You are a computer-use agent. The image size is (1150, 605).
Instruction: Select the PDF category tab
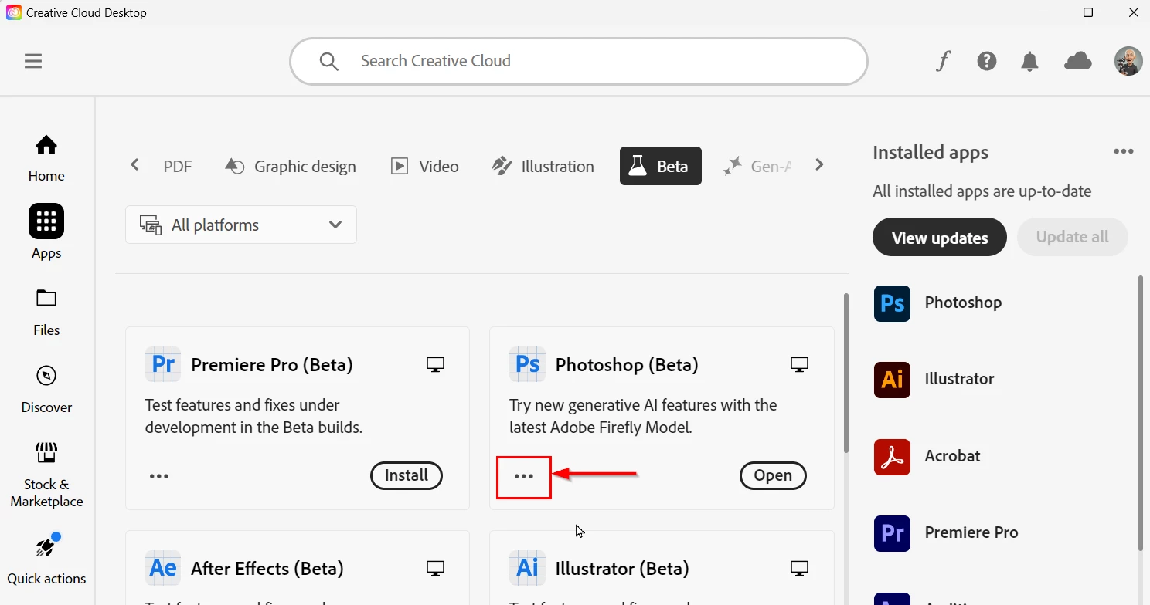[x=178, y=166]
